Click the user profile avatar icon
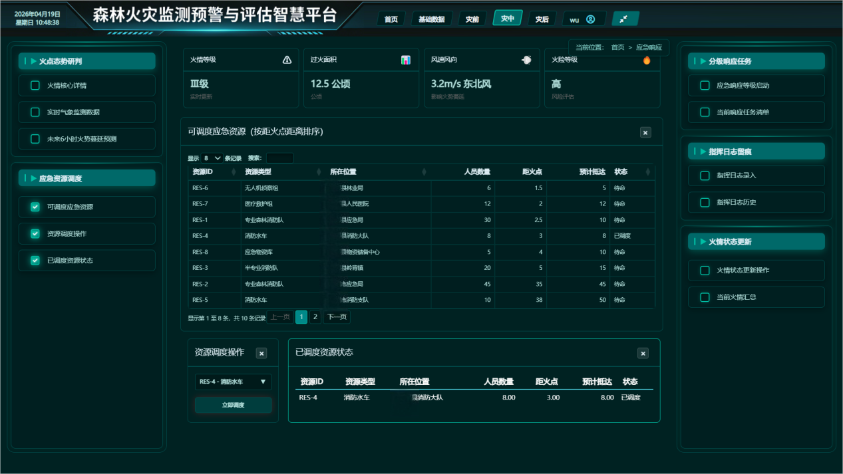Viewport: 843px width, 474px height. pyautogui.click(x=590, y=19)
